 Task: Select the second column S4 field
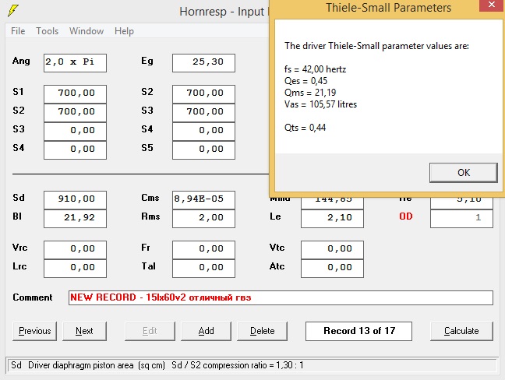203,132
